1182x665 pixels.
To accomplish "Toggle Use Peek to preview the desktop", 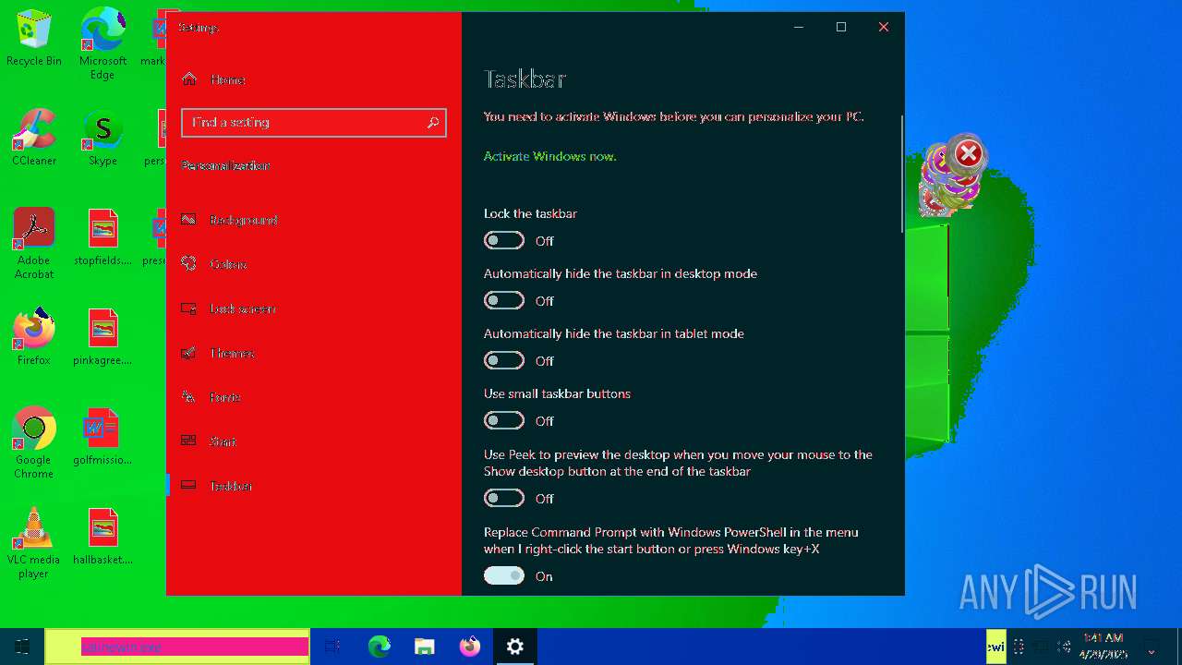I will (x=504, y=499).
